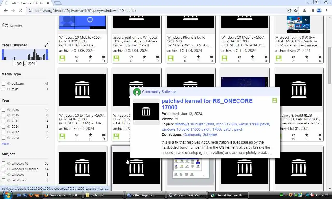Check the windows 10 mobile subject box
The image size is (332, 199).
[3, 169]
